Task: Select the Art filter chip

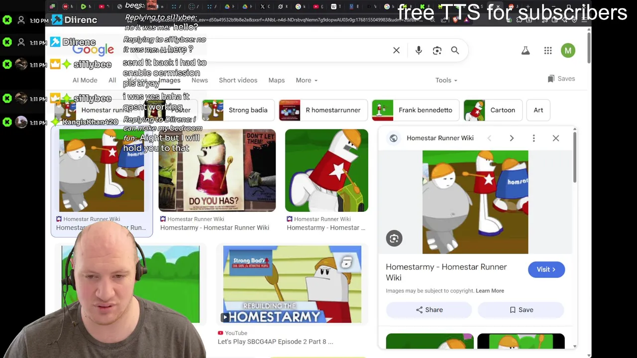Action: coord(538,110)
